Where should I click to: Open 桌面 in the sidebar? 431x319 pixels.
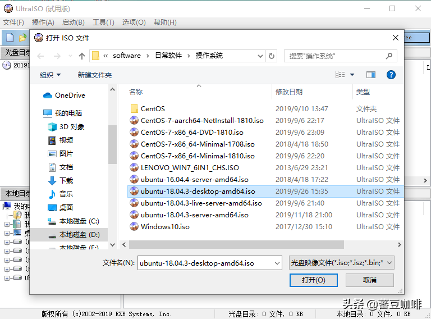(x=61, y=208)
